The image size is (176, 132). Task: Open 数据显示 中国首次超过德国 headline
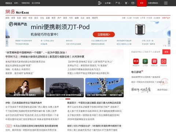tap(94, 103)
